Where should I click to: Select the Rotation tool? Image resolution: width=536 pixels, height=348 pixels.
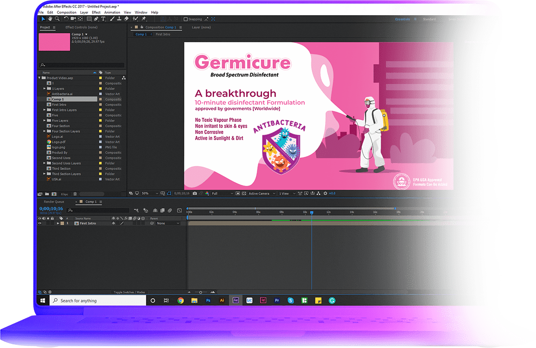point(66,19)
